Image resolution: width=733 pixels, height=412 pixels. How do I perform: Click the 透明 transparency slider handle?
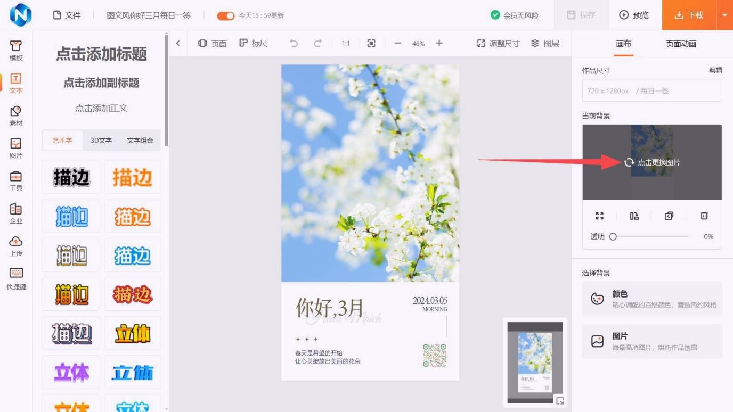click(x=613, y=236)
